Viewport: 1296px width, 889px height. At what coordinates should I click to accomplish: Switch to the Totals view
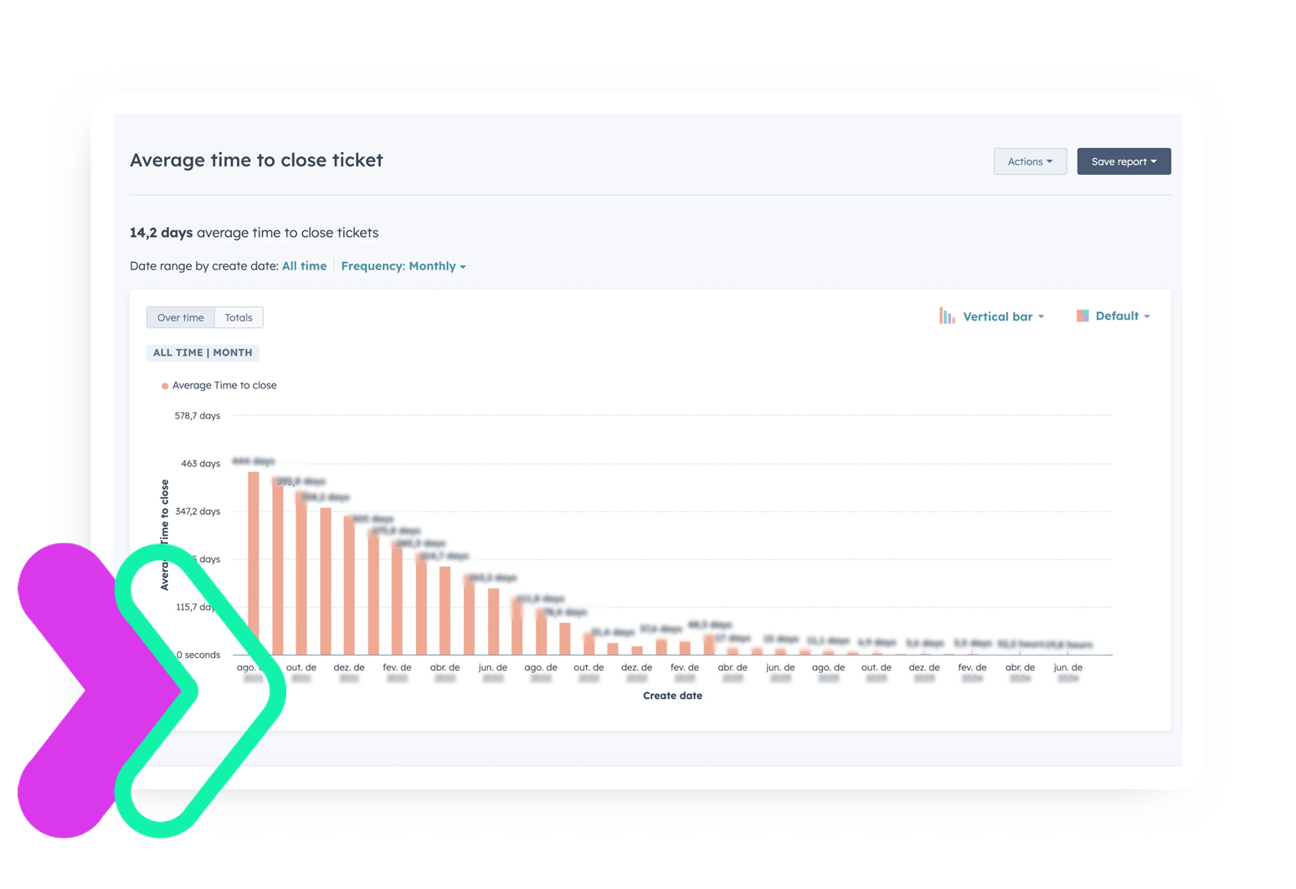(x=239, y=318)
